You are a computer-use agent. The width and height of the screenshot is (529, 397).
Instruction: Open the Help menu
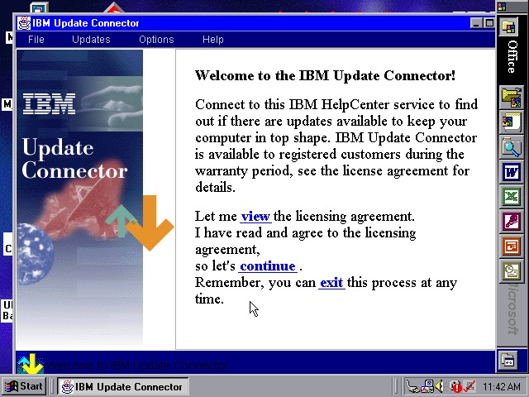coord(213,39)
